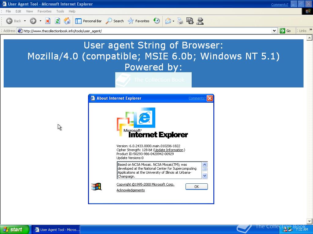The height and width of the screenshot is (234, 313).
Task: Click the IE icon in browser title bar
Action: pos(4,4)
